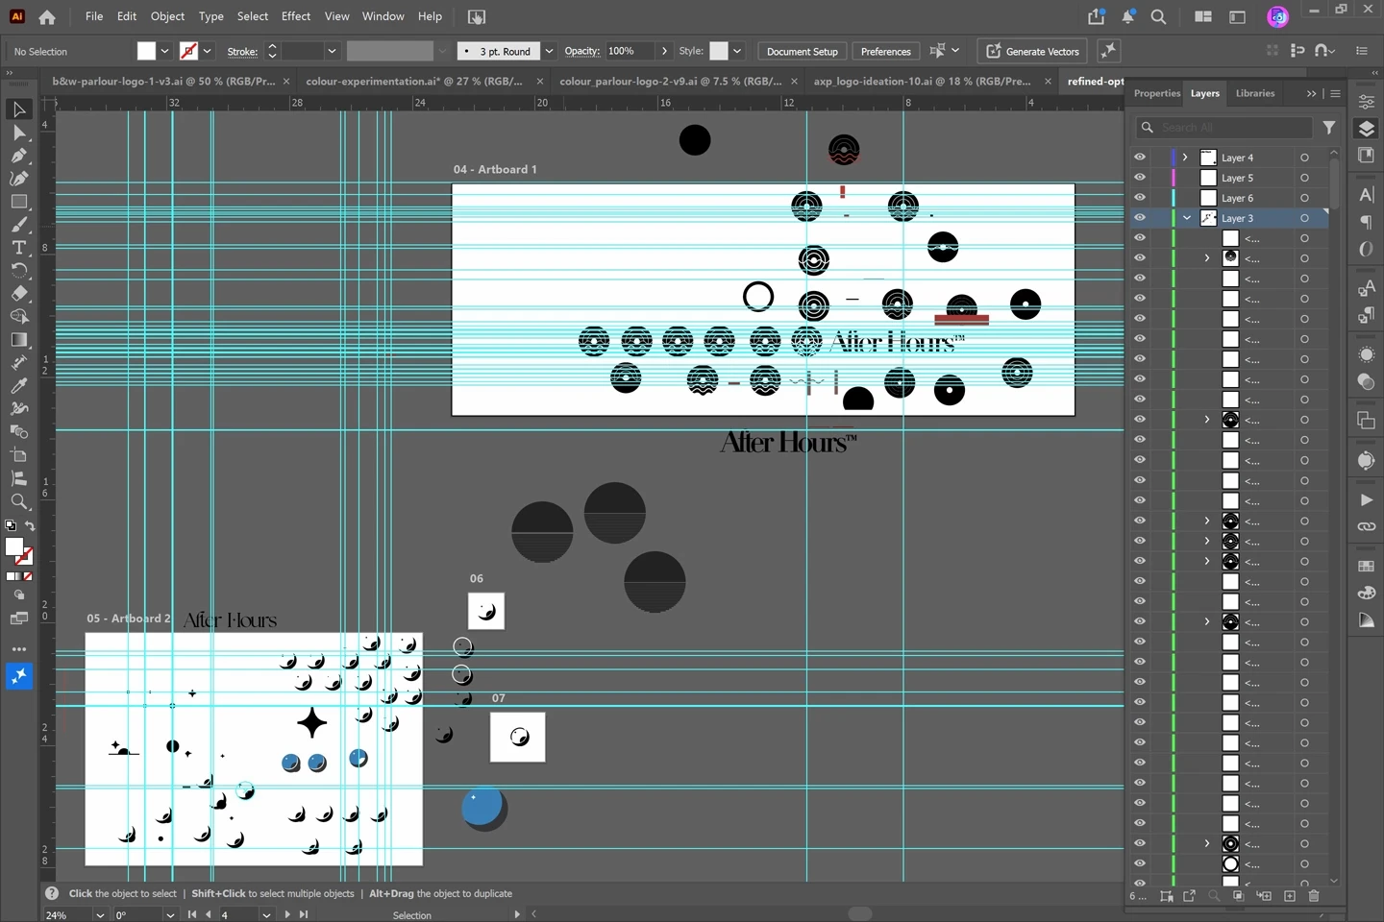Viewport: 1384px width, 922px height.
Task: Click target circle for Layer 4
Action: pos(1304,158)
